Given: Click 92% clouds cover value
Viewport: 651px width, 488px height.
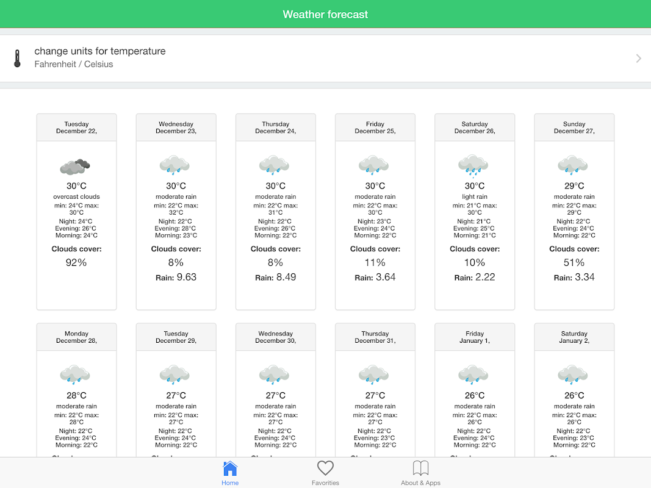Looking at the screenshot, I should [76, 262].
